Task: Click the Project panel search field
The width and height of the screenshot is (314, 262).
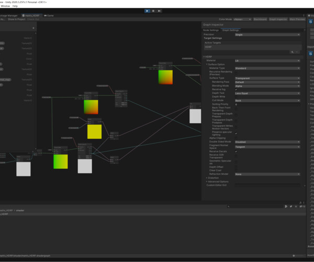Action: (x=255, y=206)
